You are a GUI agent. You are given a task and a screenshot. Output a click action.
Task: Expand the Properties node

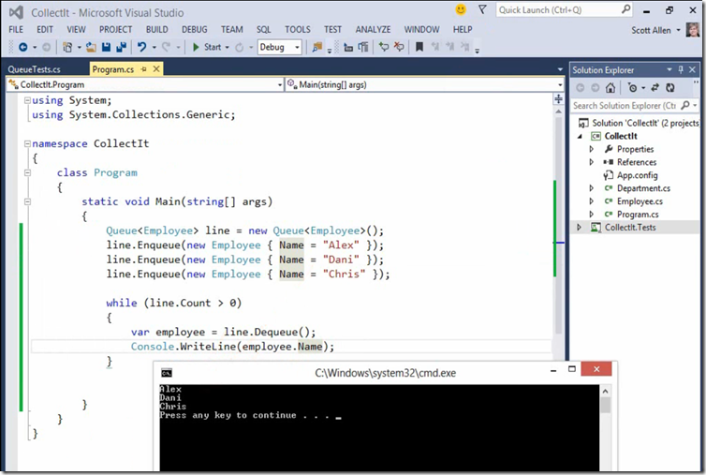592,149
